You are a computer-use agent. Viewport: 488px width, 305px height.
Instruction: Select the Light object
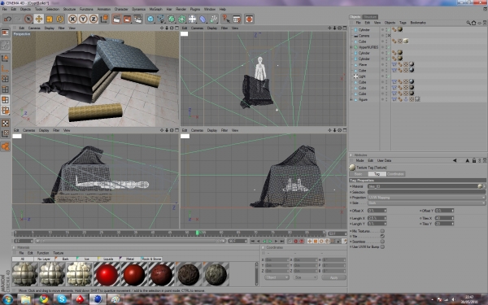pyautogui.click(x=362, y=76)
